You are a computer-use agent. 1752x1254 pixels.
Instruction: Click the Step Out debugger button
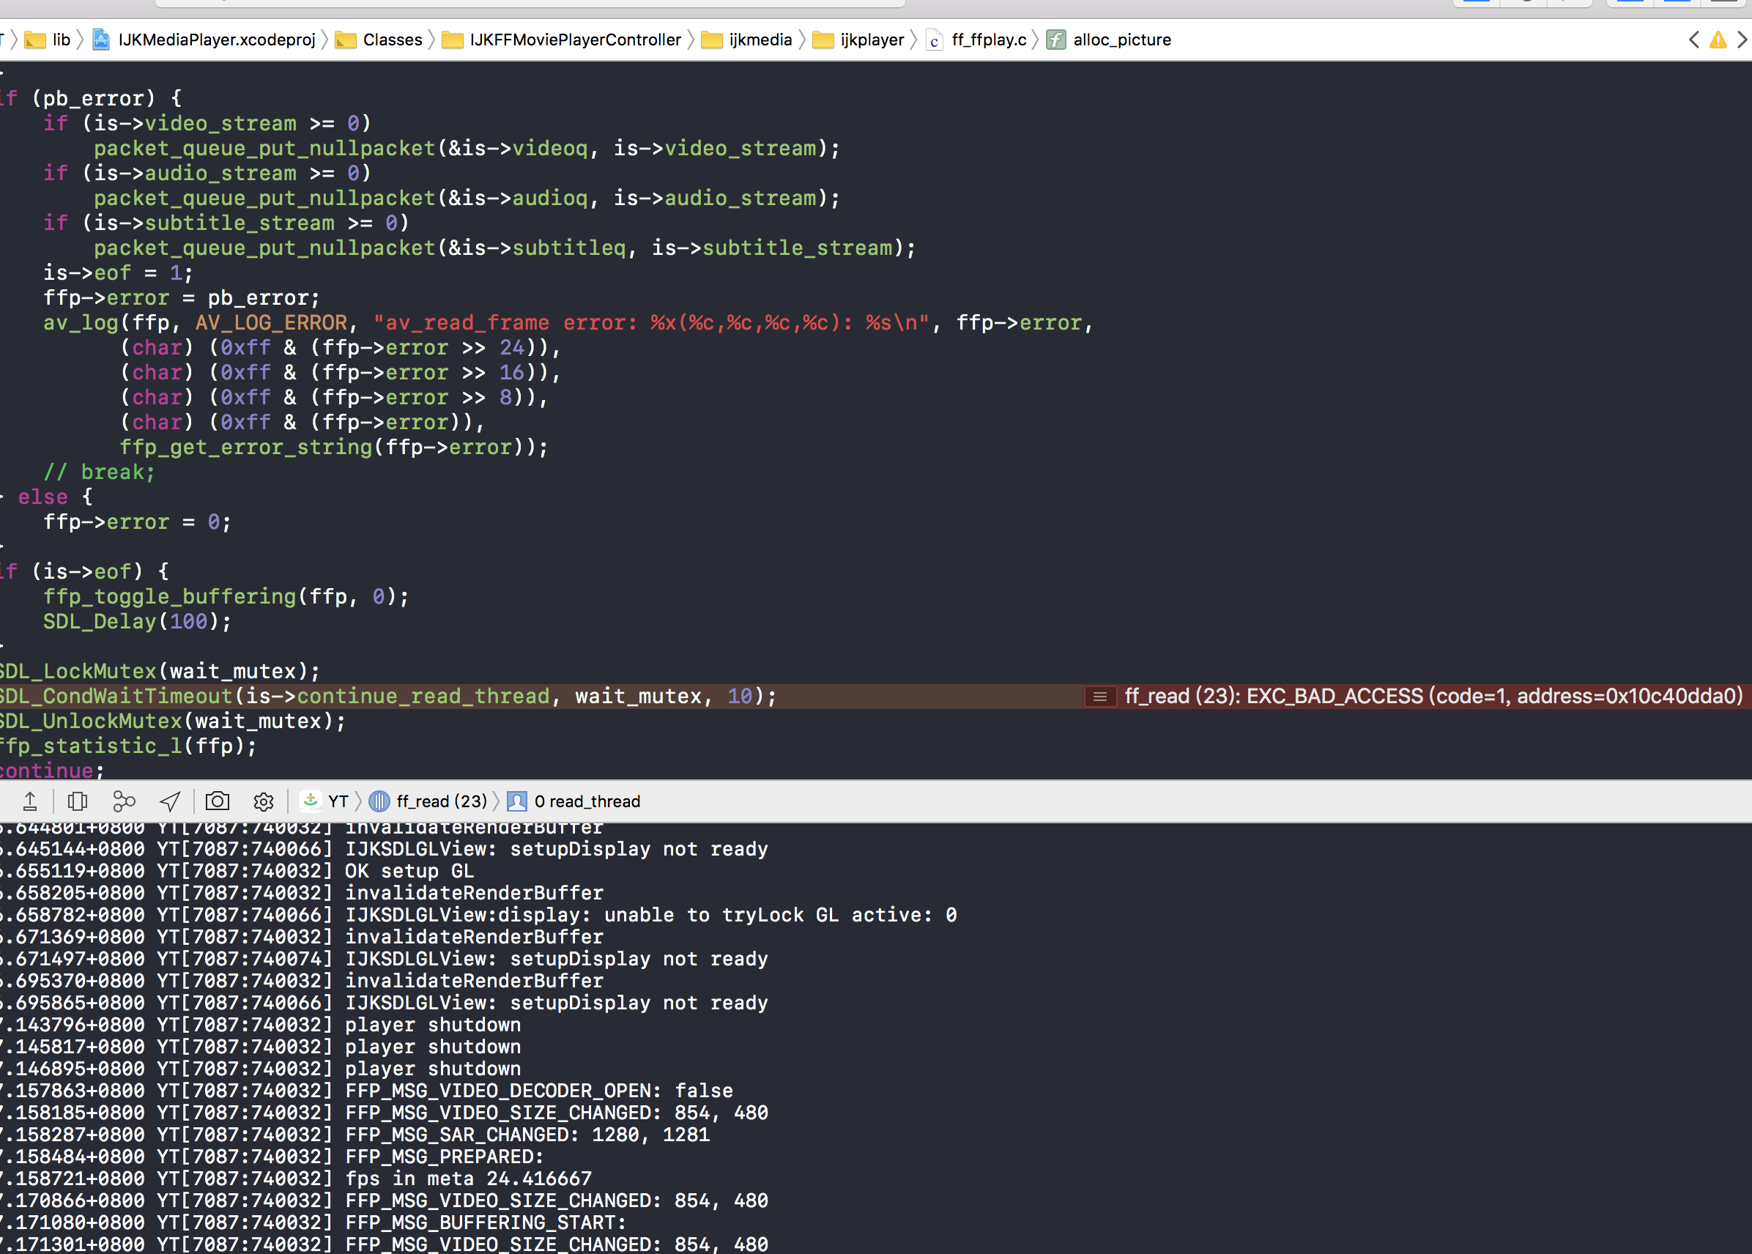[30, 801]
